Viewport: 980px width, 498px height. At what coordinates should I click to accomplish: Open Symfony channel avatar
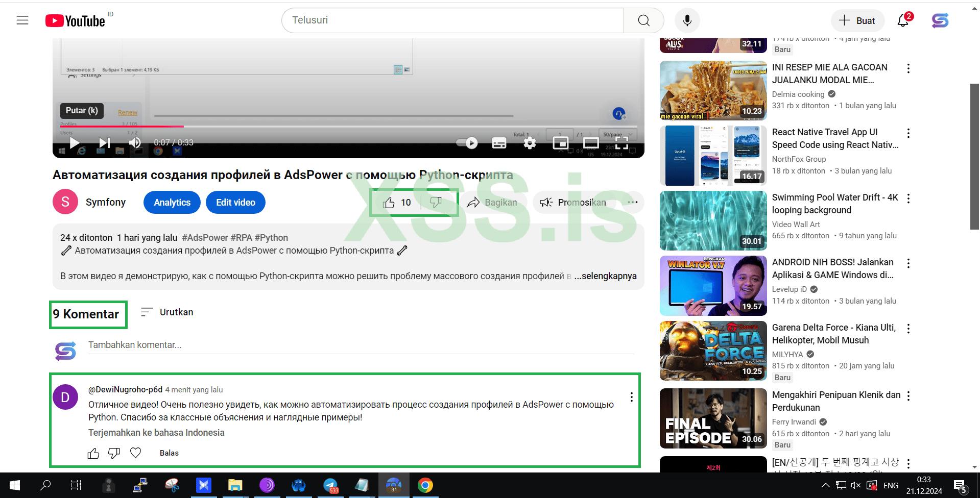point(65,202)
